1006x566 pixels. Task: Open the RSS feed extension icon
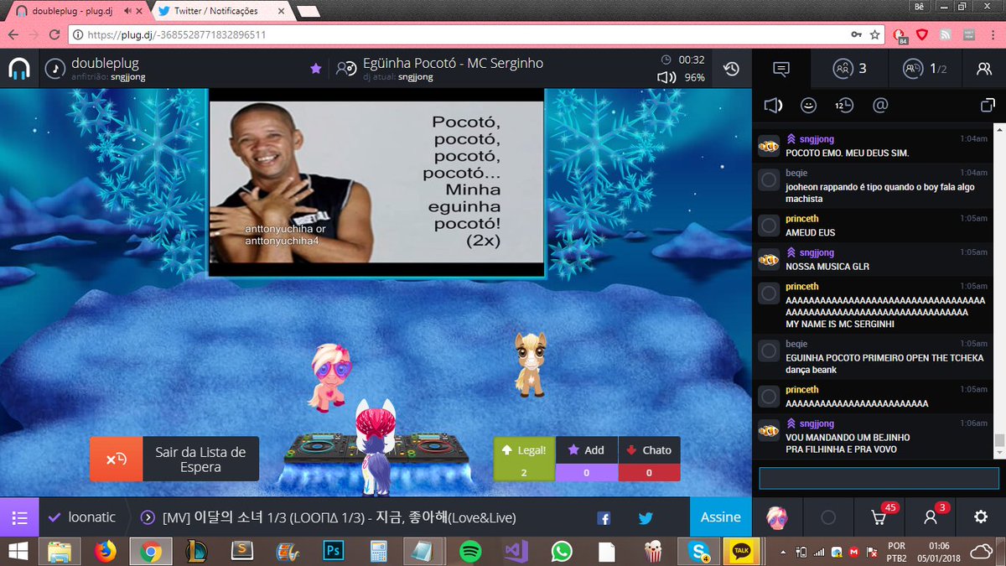(945, 34)
